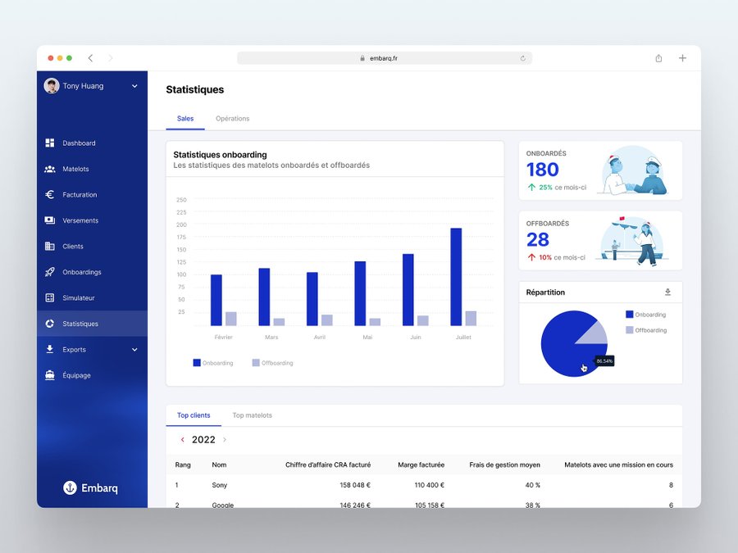Viewport: 738px width, 553px height.
Task: Click the browser share icon
Action: [x=658, y=58]
